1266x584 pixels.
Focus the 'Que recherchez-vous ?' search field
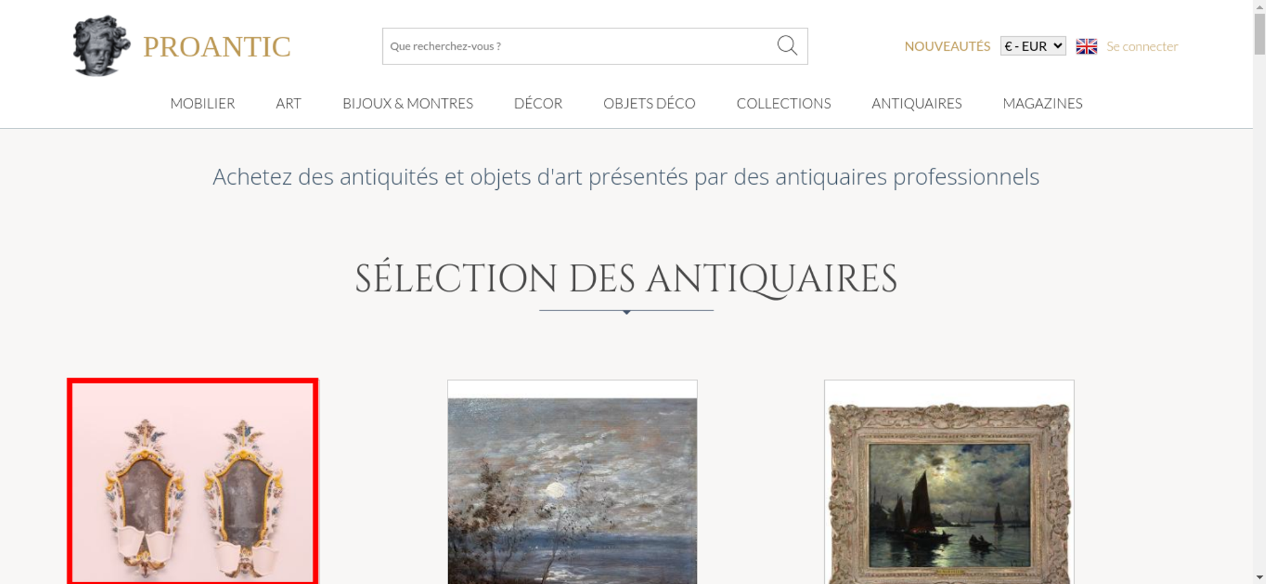579,46
